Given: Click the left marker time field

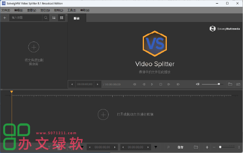Looking at the screenshot, I should point(102,147).
